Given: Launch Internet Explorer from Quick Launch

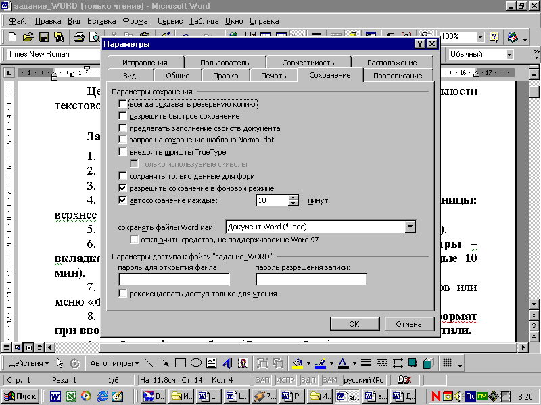Looking at the screenshot, I should pyautogui.click(x=102, y=396).
